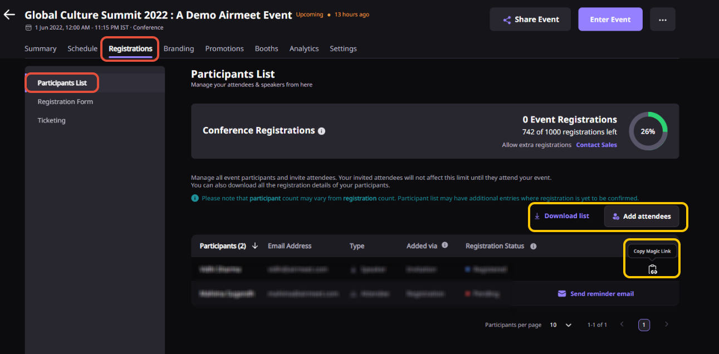
Task: Click the 1-1 of 1 pagination text
Action: tap(597, 325)
